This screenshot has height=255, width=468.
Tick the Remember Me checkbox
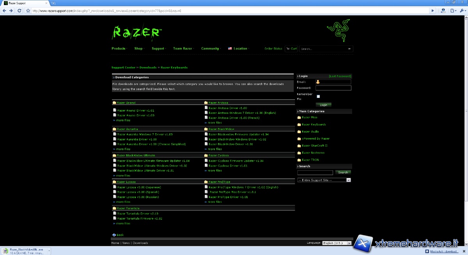coord(318,96)
